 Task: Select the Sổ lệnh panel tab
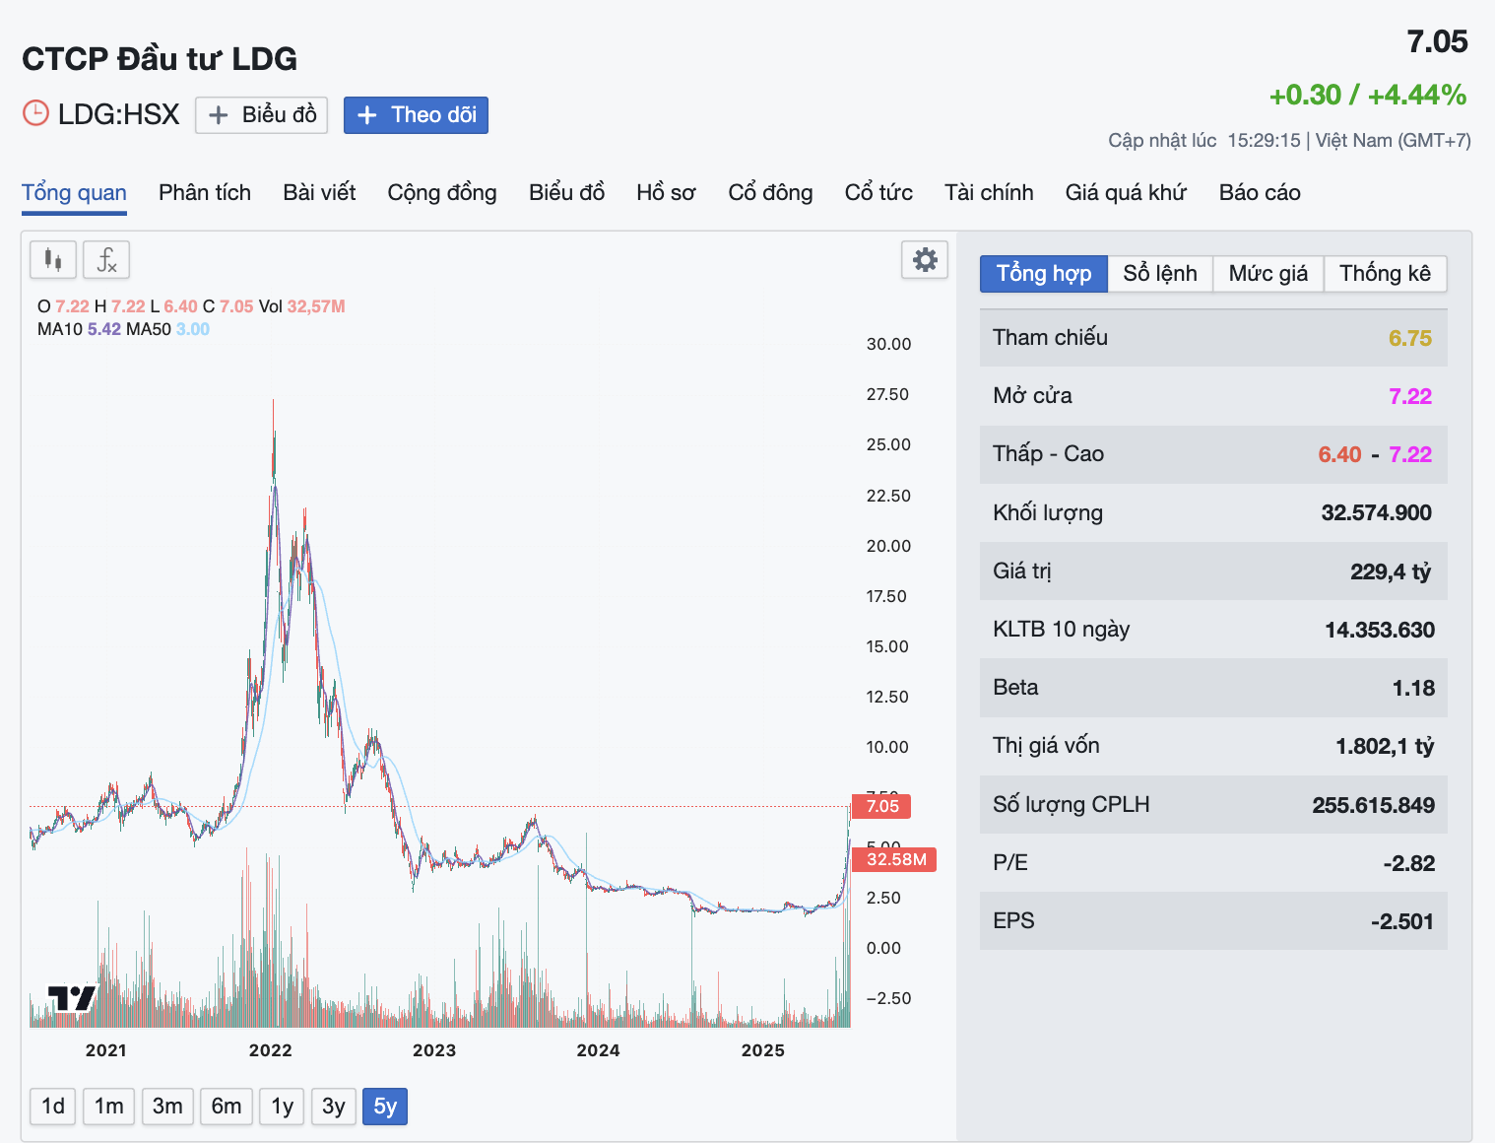1160,273
